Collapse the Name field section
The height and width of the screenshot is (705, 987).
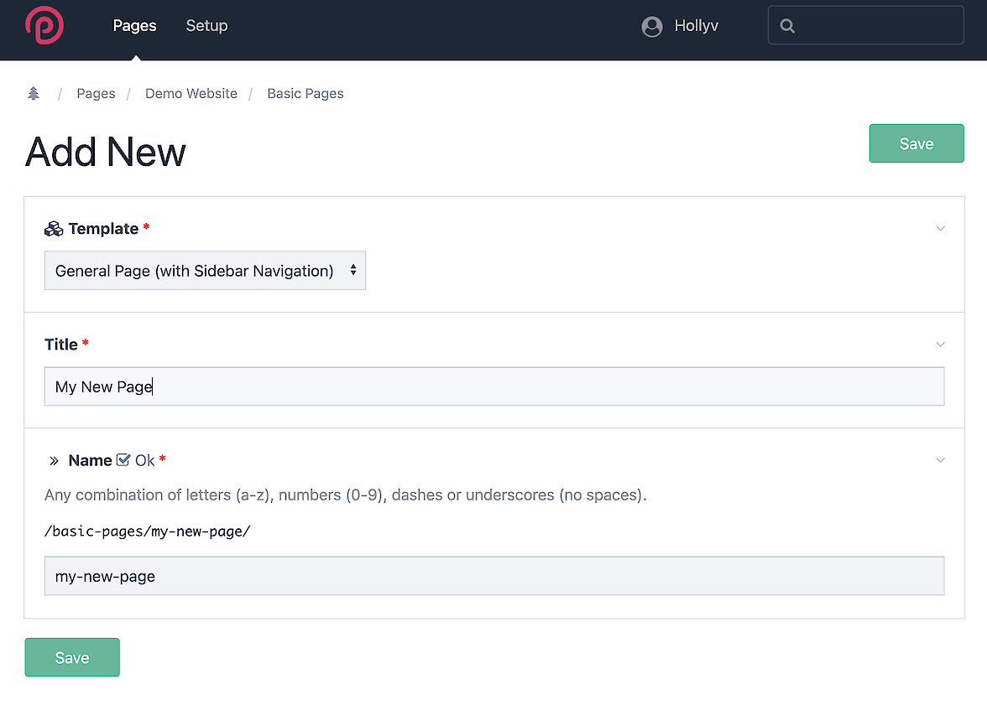(940, 460)
